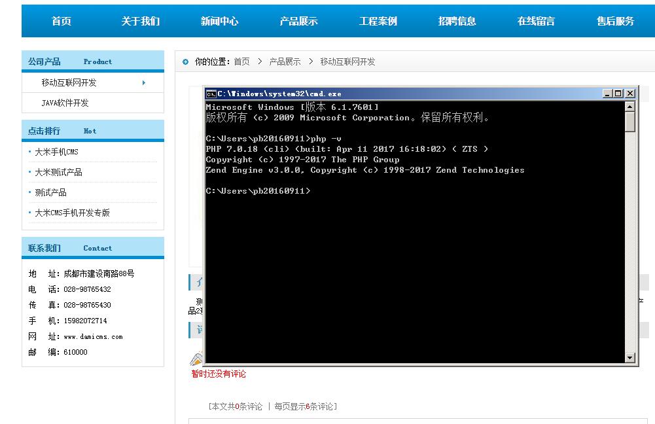Open 招聘信息 in the nav bar
The height and width of the screenshot is (424, 655).
[x=457, y=21]
